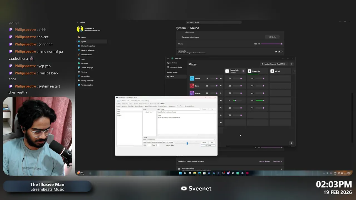Select Websocket Server sub-tab
356x200 pixels.
click(190, 106)
